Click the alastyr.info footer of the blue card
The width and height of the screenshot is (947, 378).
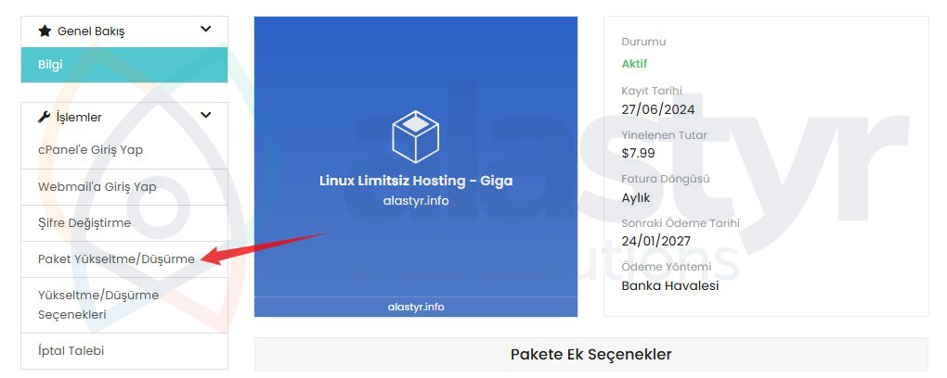(416, 307)
